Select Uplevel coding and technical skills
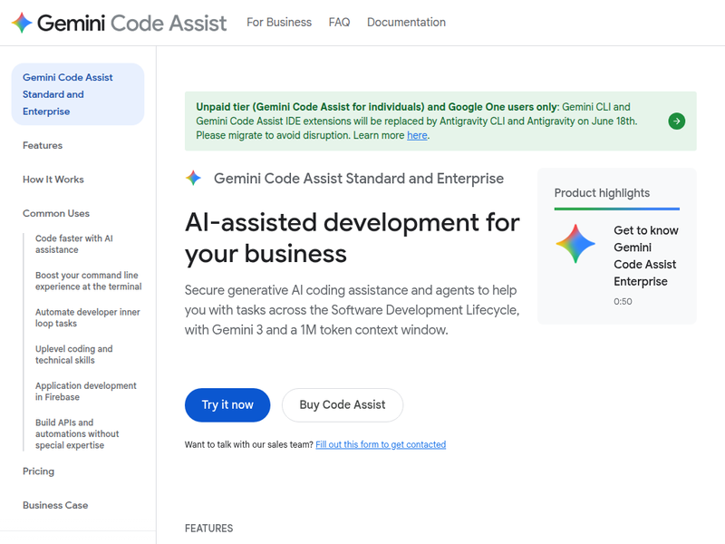This screenshot has width=725, height=544. pyautogui.click(x=74, y=355)
